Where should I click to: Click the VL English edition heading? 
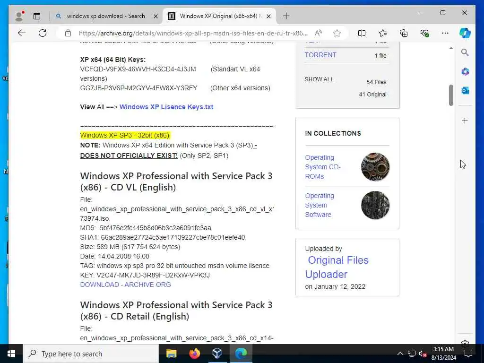click(176, 181)
